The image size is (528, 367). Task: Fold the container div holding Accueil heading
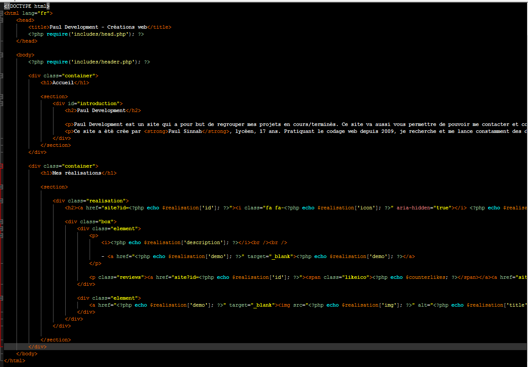coord(2,76)
